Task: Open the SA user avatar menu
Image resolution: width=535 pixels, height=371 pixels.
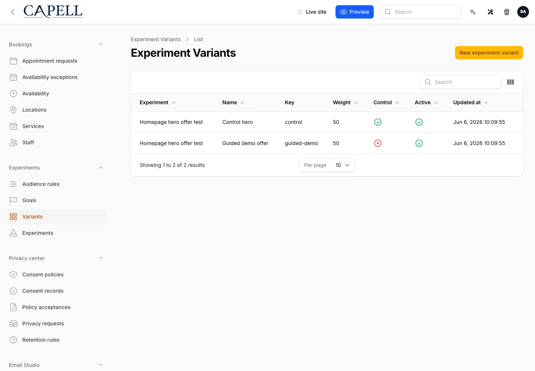Action: (x=523, y=12)
